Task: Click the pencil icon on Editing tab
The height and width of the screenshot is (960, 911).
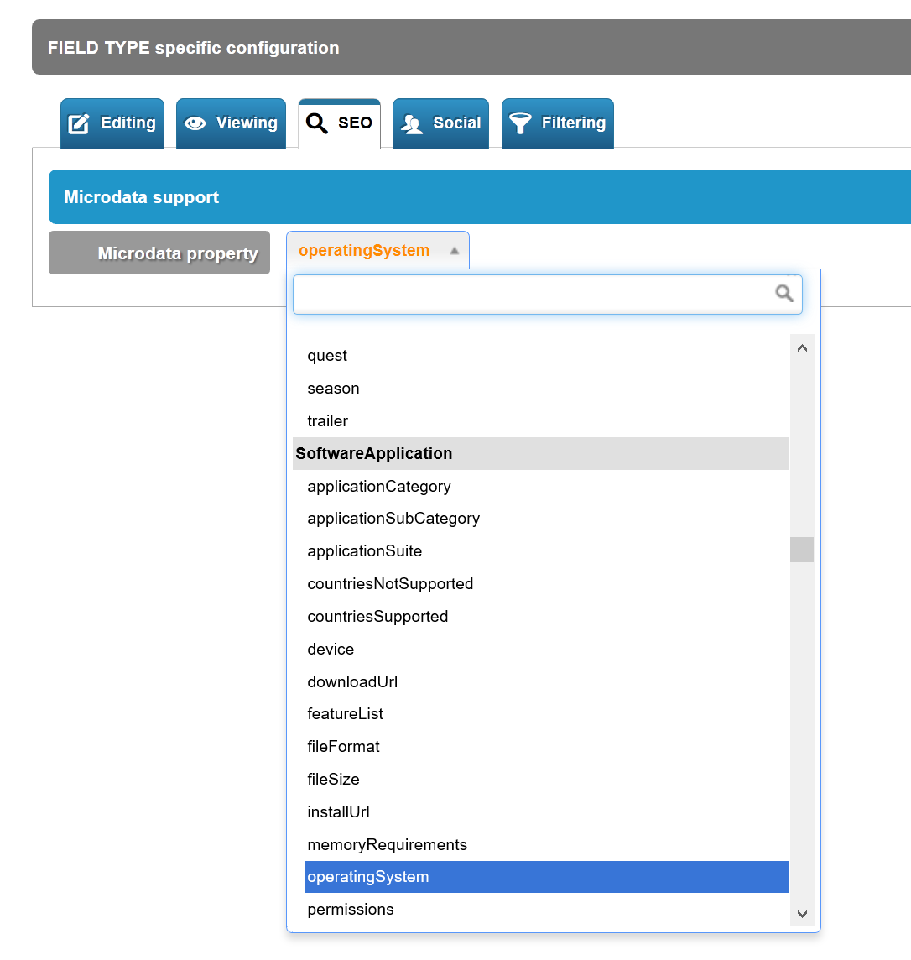Action: [x=79, y=123]
